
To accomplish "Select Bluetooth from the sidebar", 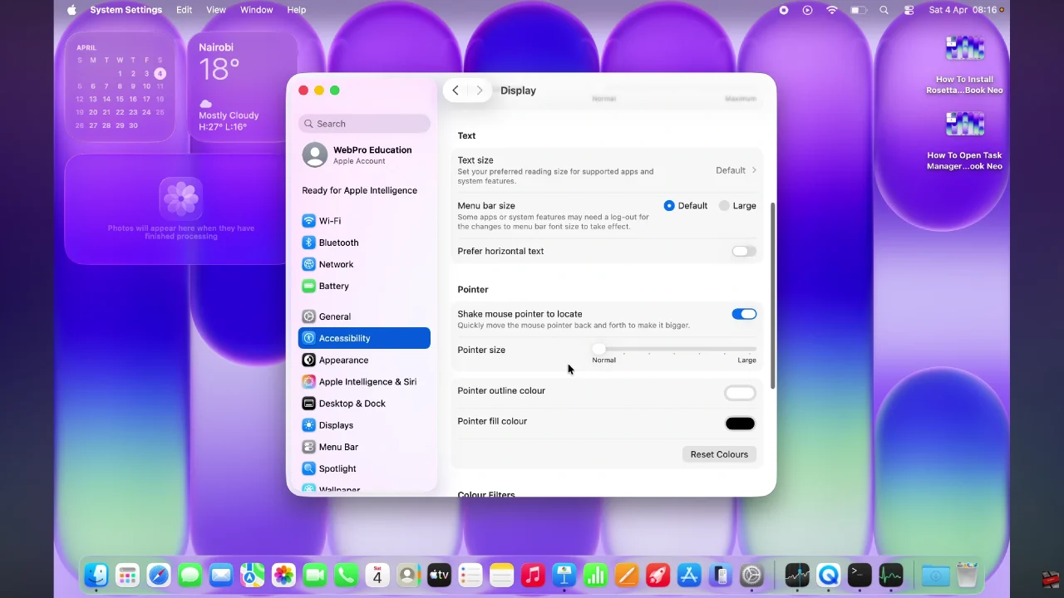I will 338,243.
